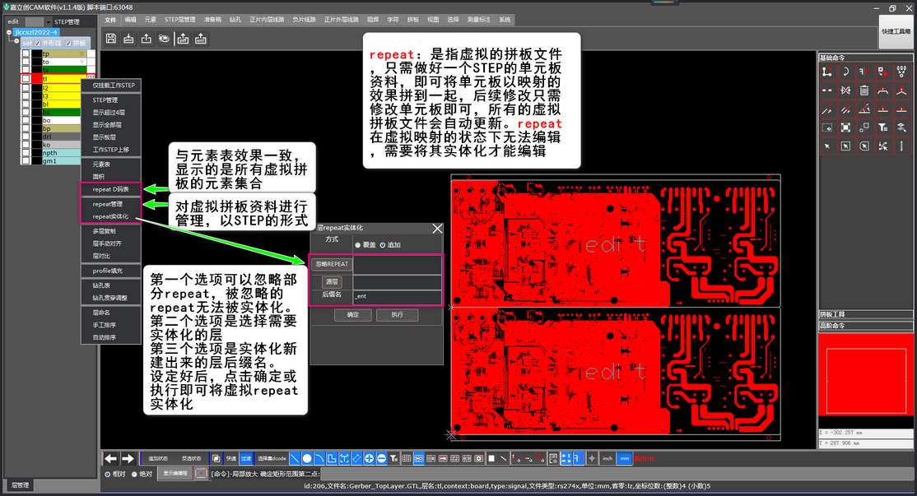Check the box for the gm1 layer
The width and height of the screenshot is (917, 496).
[26, 160]
